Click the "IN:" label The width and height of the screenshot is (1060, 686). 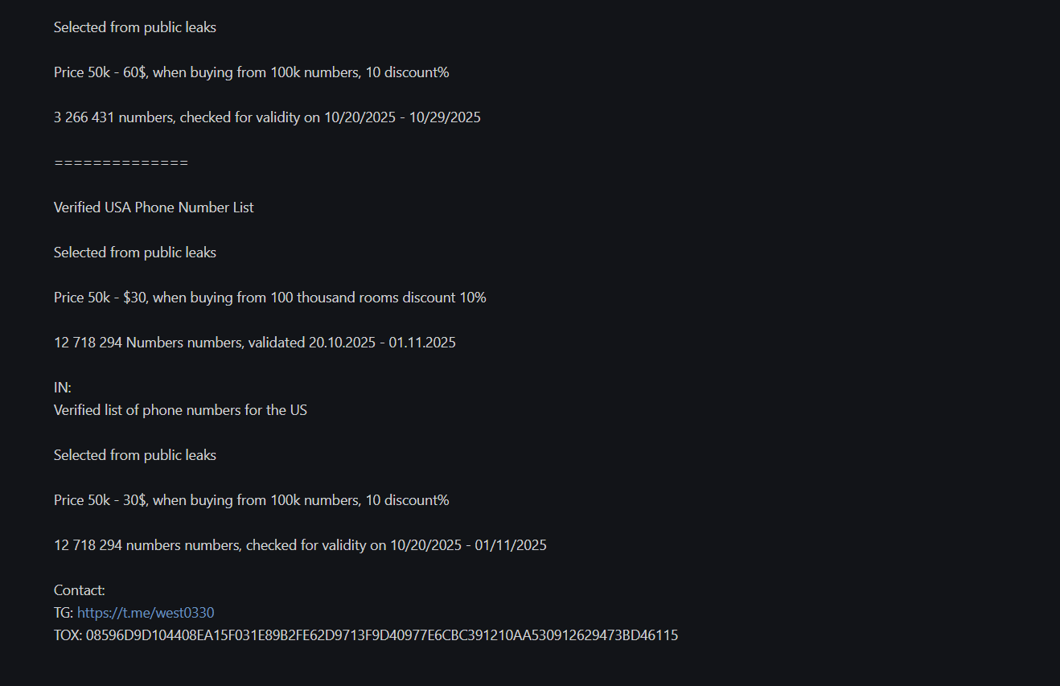pyautogui.click(x=62, y=388)
